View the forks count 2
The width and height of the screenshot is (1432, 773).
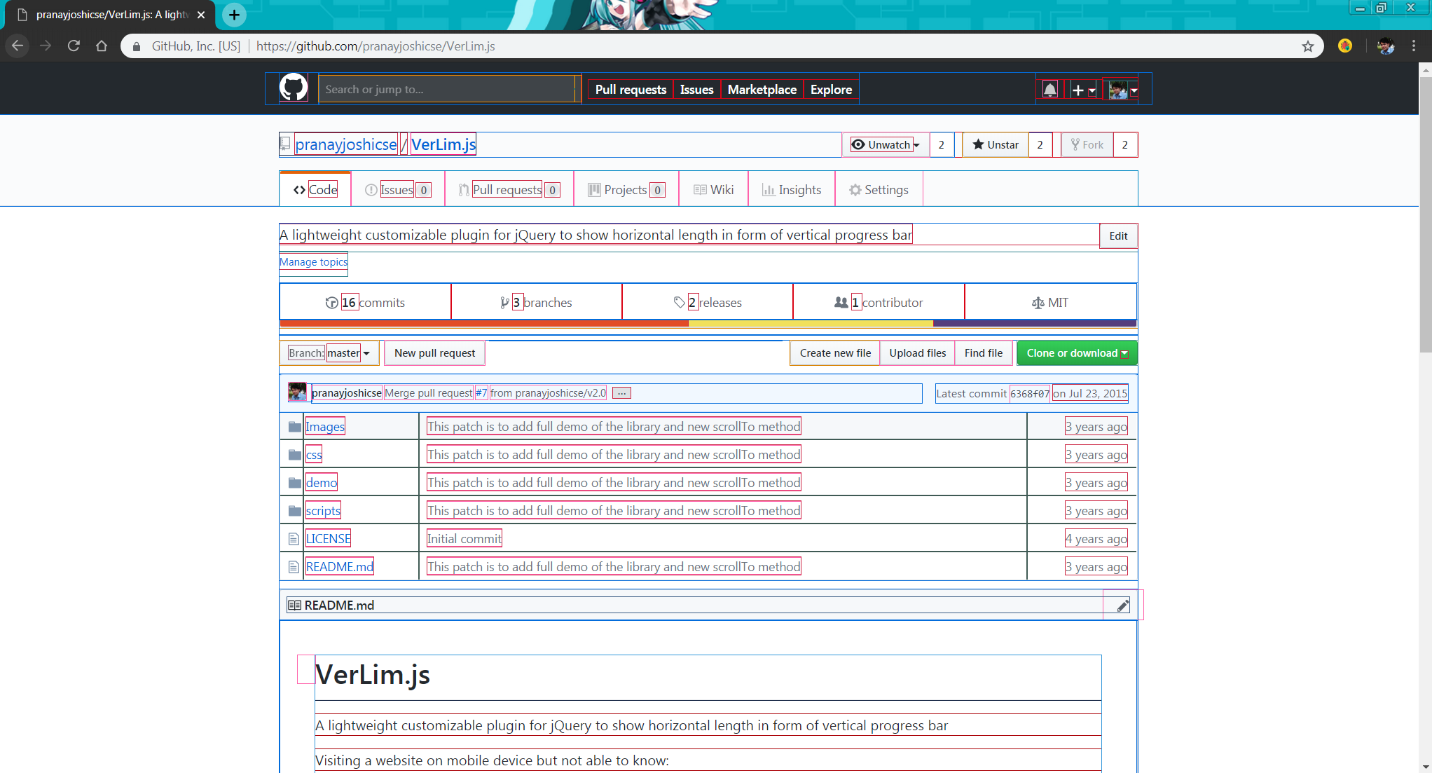pos(1125,145)
